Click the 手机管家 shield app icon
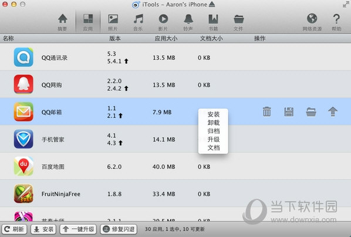The image size is (351, 237). pos(23,139)
